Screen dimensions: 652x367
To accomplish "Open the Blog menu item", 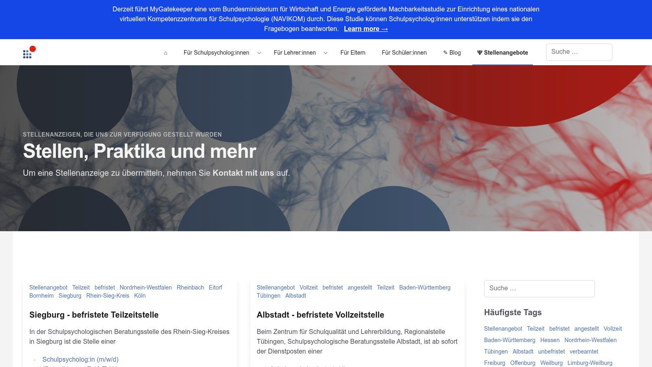I will point(452,53).
